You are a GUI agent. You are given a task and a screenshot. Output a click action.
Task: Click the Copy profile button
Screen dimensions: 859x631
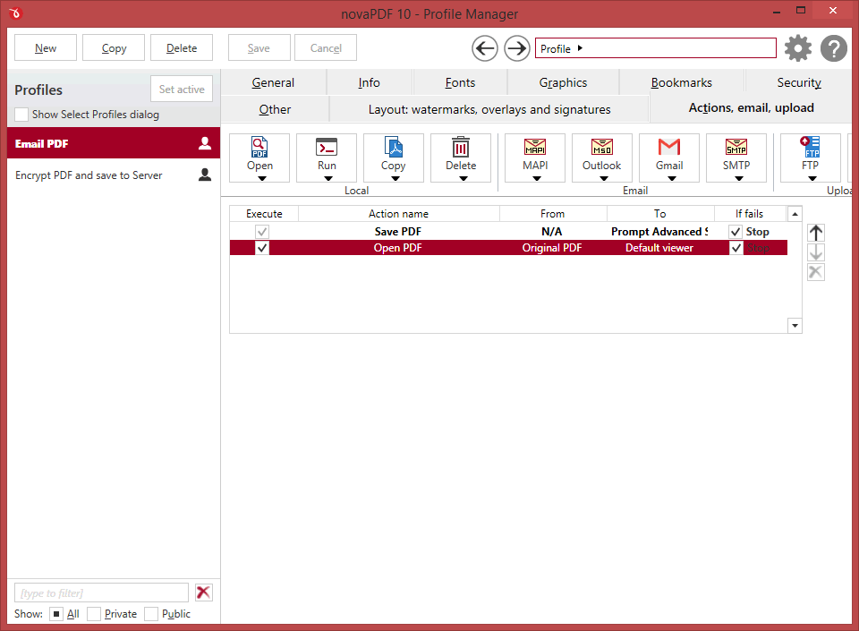point(114,48)
